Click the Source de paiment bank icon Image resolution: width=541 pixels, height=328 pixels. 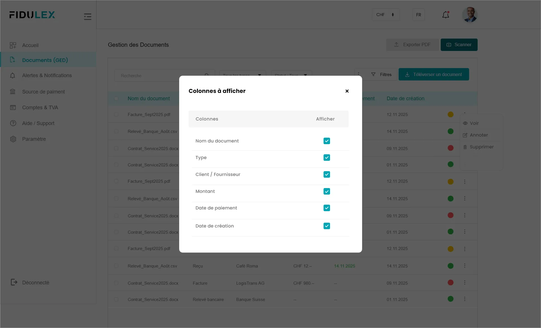[x=13, y=92]
